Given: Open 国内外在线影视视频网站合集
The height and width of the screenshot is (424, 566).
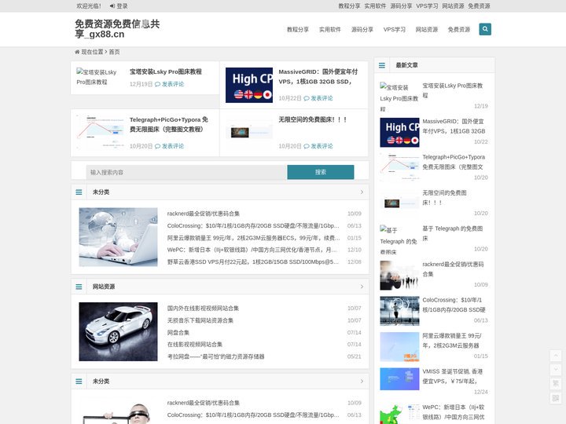Looking at the screenshot, I should point(203,309).
